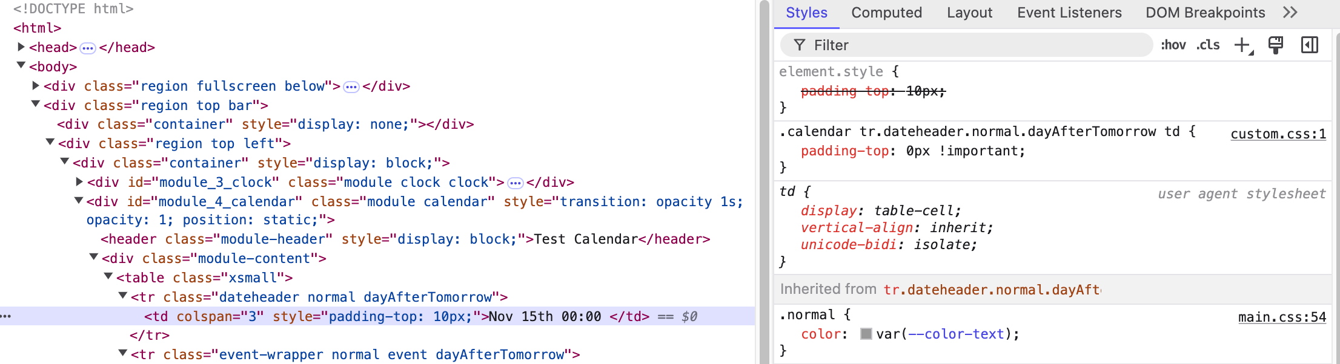
Task: Open the rendering emulations paintbrush icon
Action: (x=1276, y=45)
